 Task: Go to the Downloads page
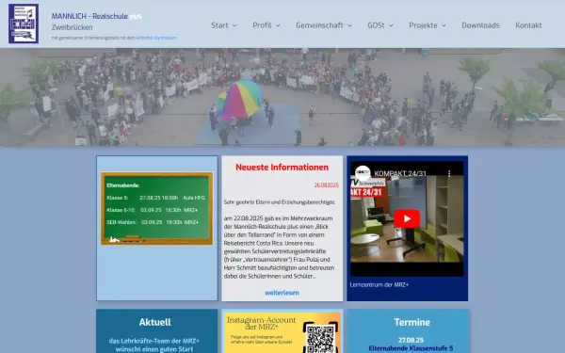tap(480, 25)
